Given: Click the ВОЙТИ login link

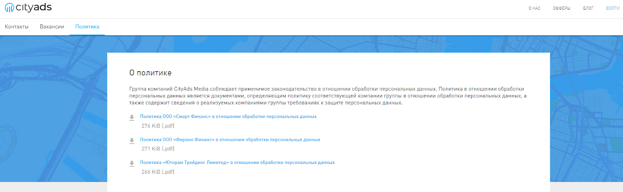Looking at the screenshot, I should coord(612,8).
